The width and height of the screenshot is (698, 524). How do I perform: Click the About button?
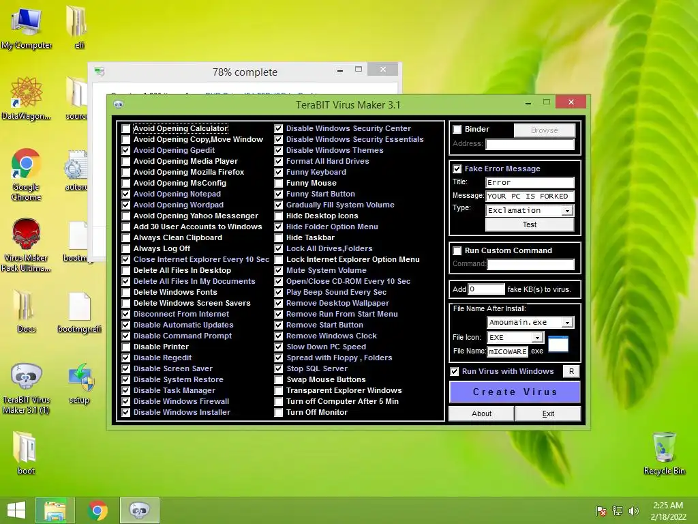[481, 414]
